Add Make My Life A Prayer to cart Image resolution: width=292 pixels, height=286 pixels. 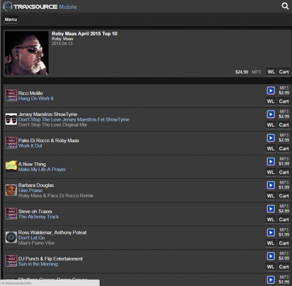pos(284,172)
